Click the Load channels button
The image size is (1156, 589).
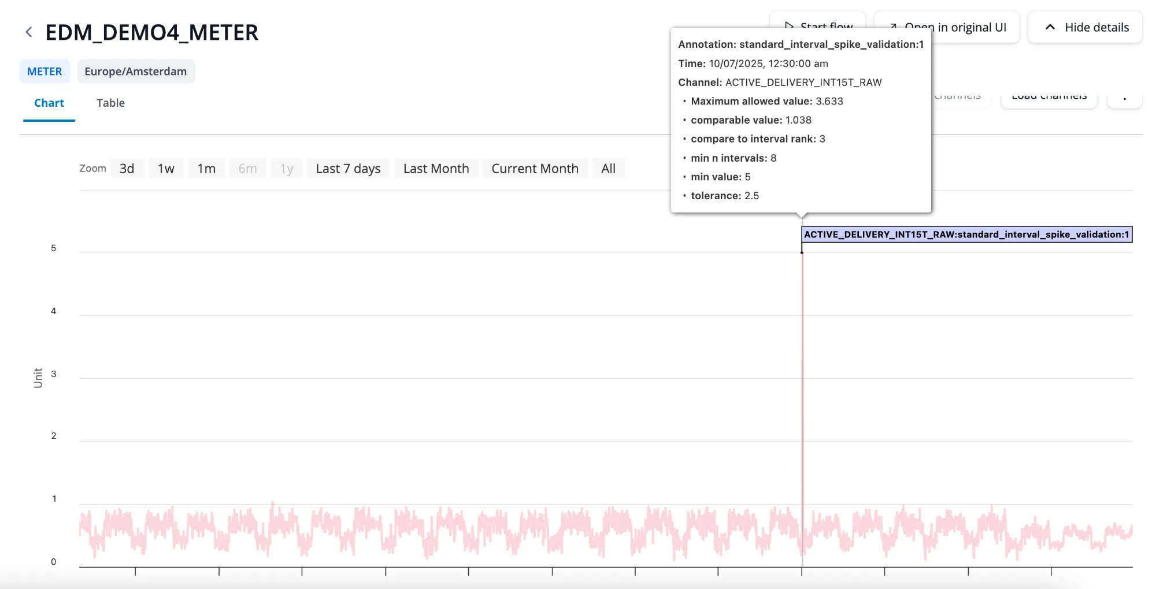pyautogui.click(x=1049, y=99)
